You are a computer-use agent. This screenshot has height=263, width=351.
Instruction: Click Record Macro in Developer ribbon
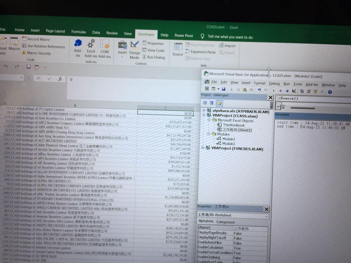pos(36,39)
